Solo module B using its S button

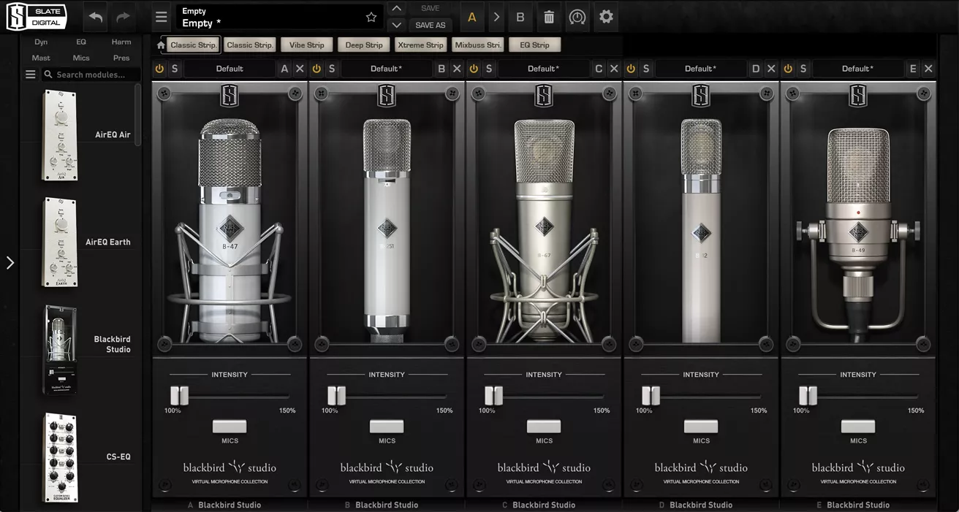[x=331, y=68]
